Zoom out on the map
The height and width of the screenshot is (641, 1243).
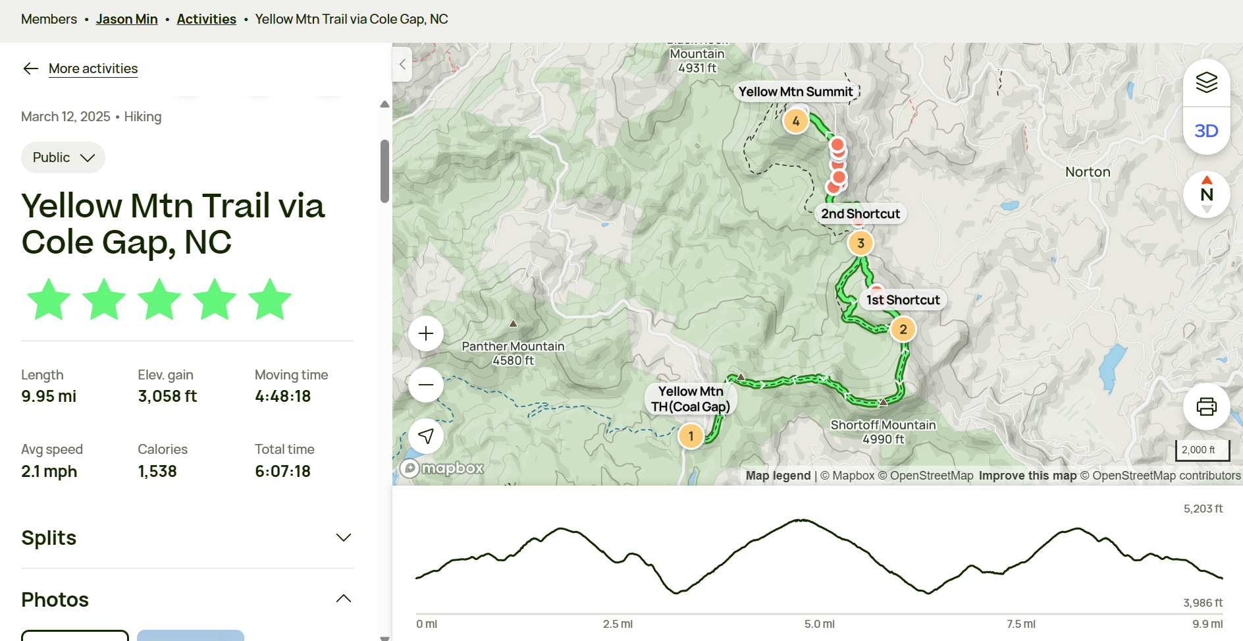pos(426,385)
